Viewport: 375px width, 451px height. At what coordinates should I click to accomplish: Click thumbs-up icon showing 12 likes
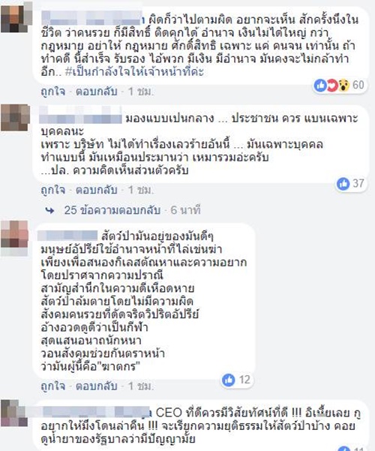(x=229, y=380)
